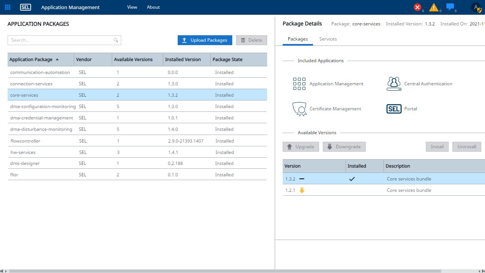
Task: Click the dash icon next to 1.3.2
Action: [x=302, y=179]
